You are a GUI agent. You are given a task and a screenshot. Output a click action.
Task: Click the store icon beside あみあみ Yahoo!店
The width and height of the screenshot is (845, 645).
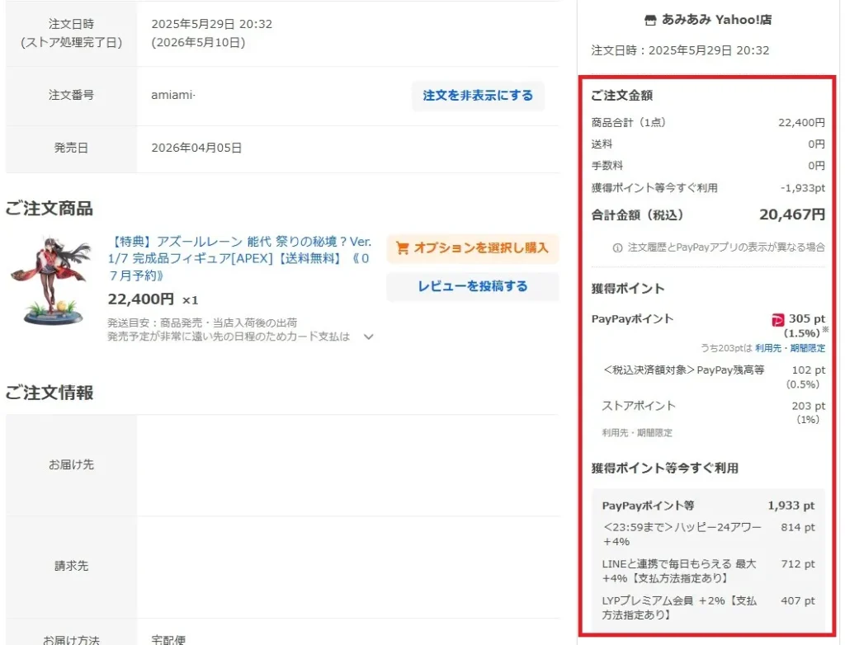pyautogui.click(x=650, y=21)
